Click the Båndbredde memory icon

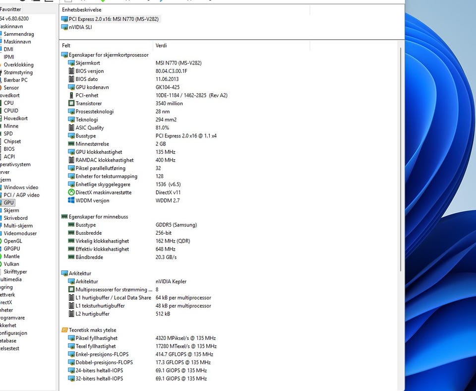coord(71,257)
